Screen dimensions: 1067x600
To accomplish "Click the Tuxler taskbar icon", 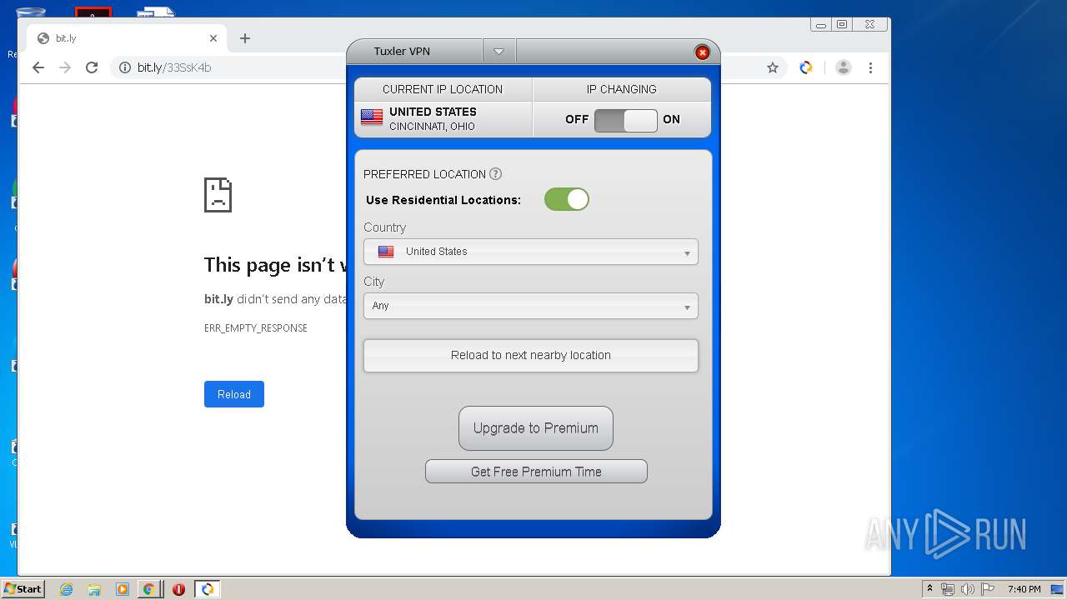I will (208, 589).
